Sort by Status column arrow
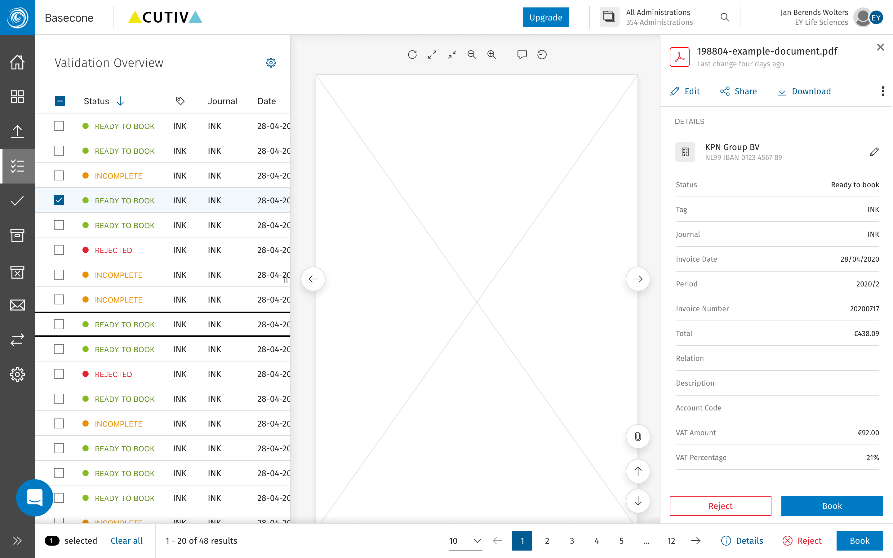The image size is (893, 558). (x=120, y=101)
